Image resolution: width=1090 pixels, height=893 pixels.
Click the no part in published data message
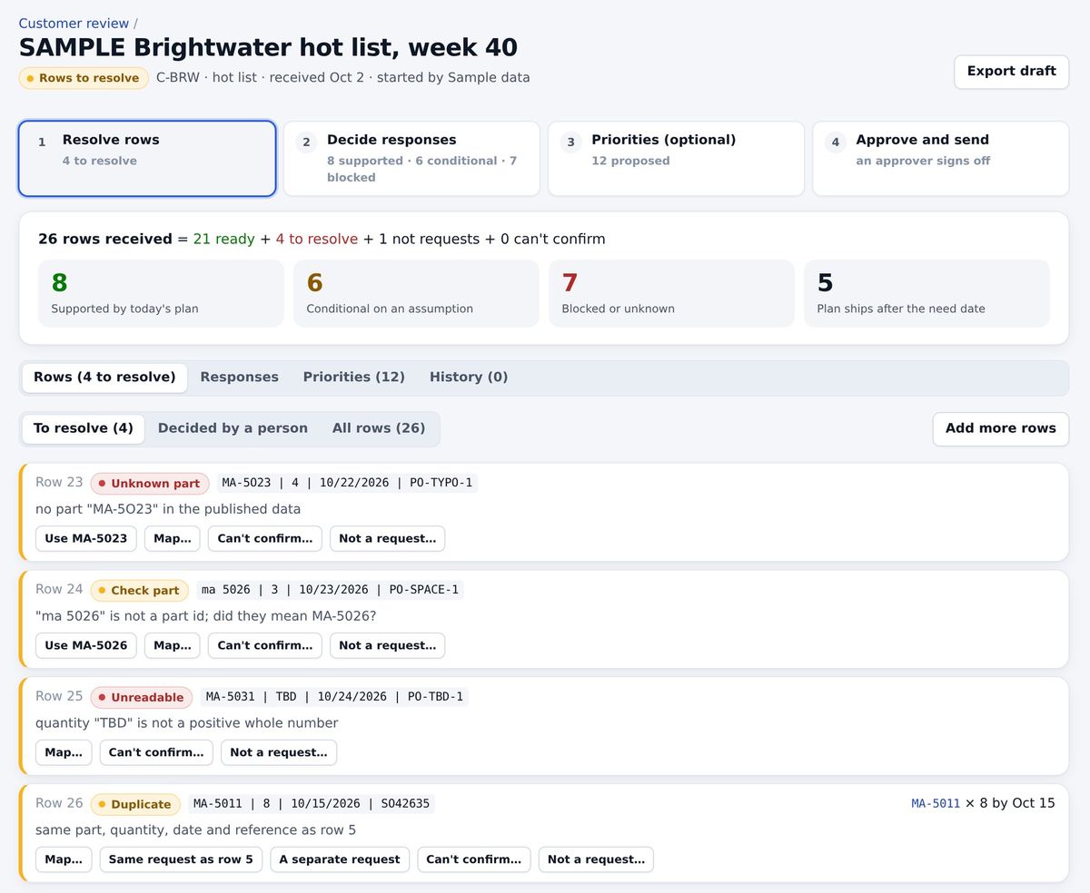coord(168,509)
